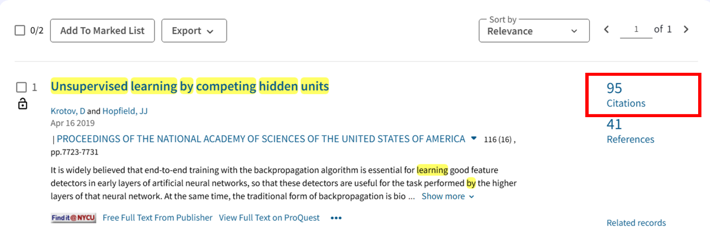Viewport: 710px width, 242px height.
Task: Click the page number input field
Action: [x=635, y=30]
